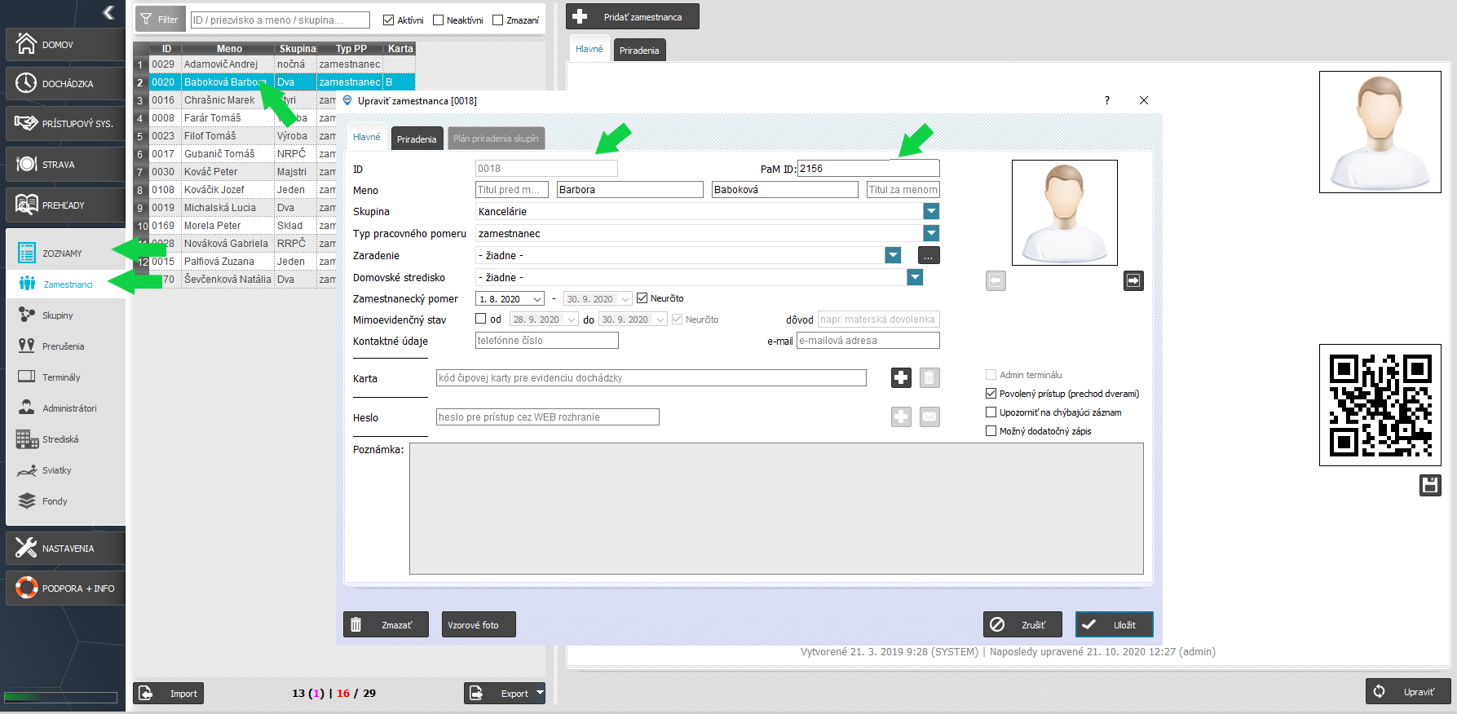Toggle the Admin terminálu checkbox

991,375
